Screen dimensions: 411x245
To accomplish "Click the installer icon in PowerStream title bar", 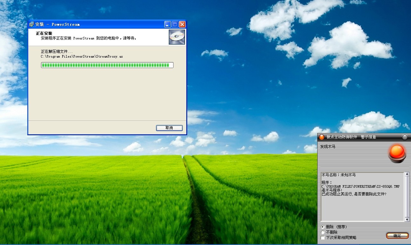I will [31, 24].
